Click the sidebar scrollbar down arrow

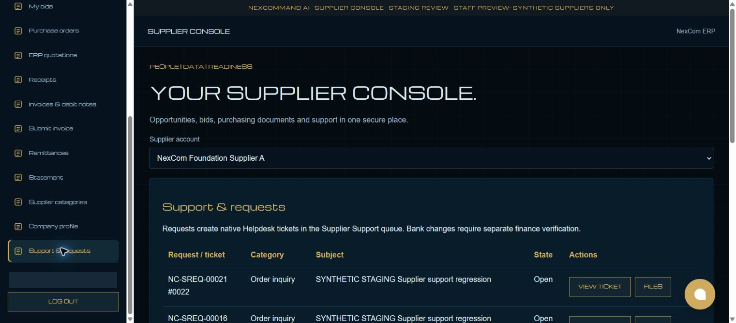point(130,319)
